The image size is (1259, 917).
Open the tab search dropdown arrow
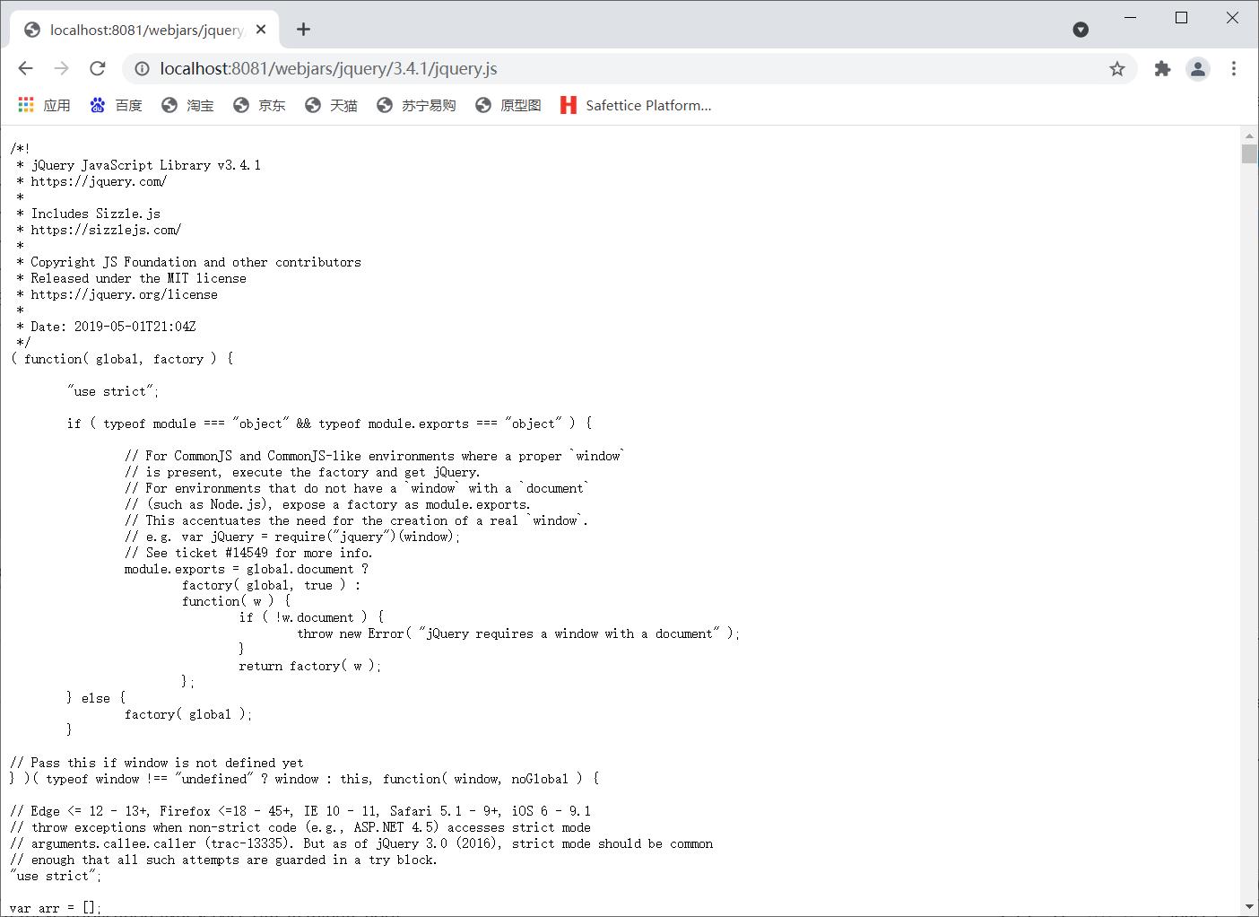tap(1081, 30)
